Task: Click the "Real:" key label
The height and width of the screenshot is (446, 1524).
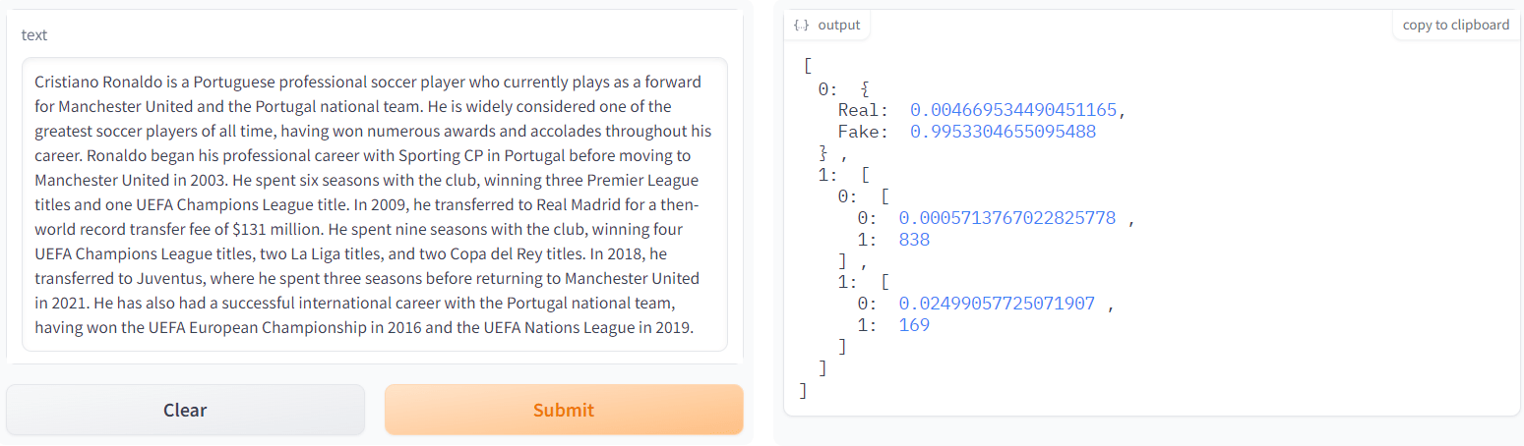Action: [863, 110]
